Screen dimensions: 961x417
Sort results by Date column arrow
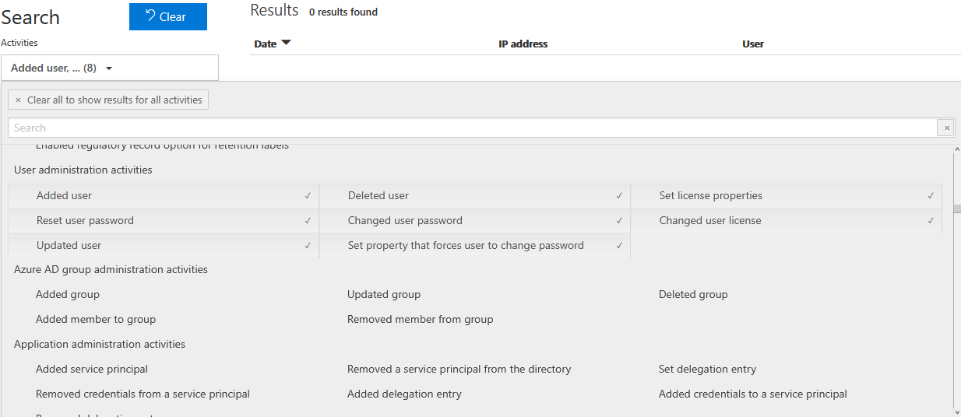coord(286,44)
